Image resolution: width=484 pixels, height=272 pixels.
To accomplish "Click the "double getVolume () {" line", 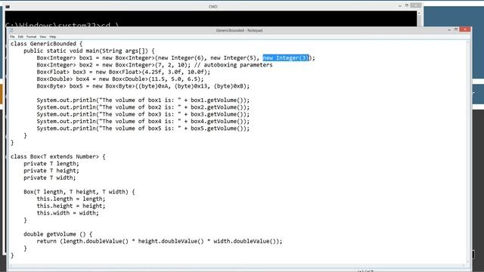I will tap(57, 234).
